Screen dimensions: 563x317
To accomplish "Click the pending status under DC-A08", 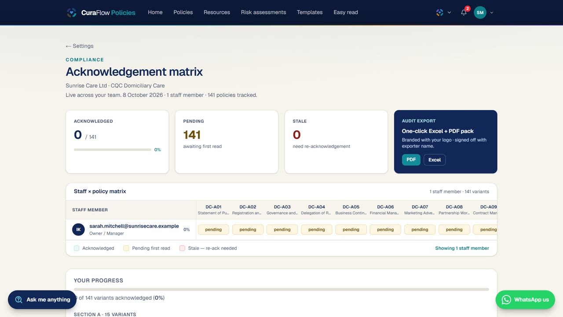I will [x=454, y=229].
